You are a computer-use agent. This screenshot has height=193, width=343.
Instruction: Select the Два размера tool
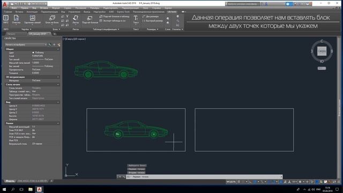point(151,17)
